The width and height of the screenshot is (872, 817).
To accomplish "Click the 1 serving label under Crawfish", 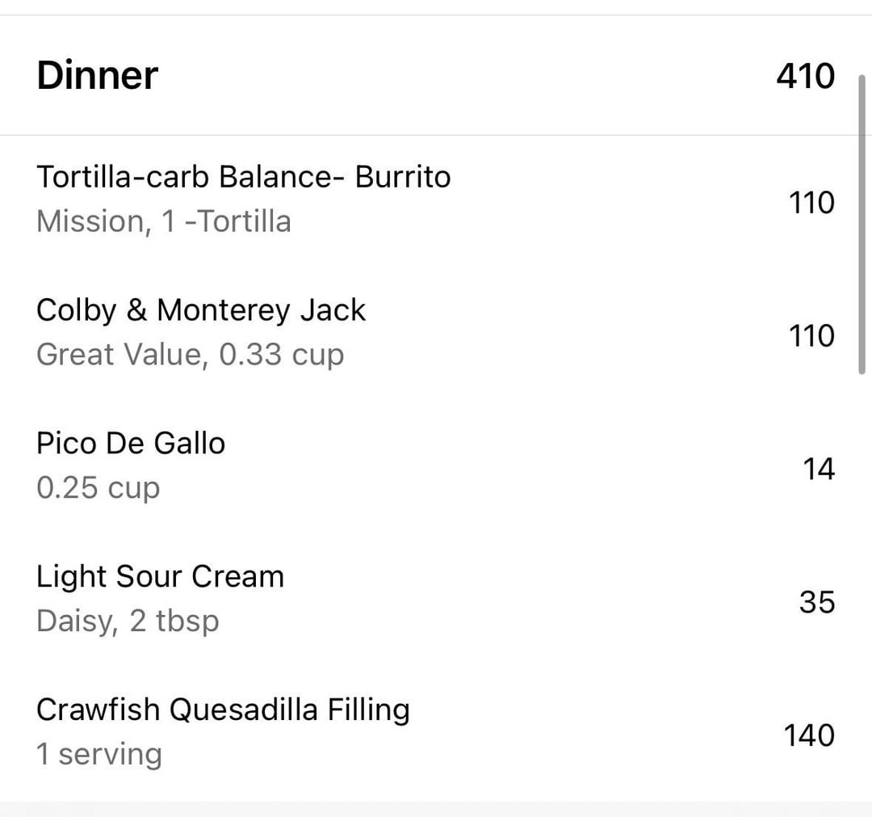I will (x=99, y=754).
